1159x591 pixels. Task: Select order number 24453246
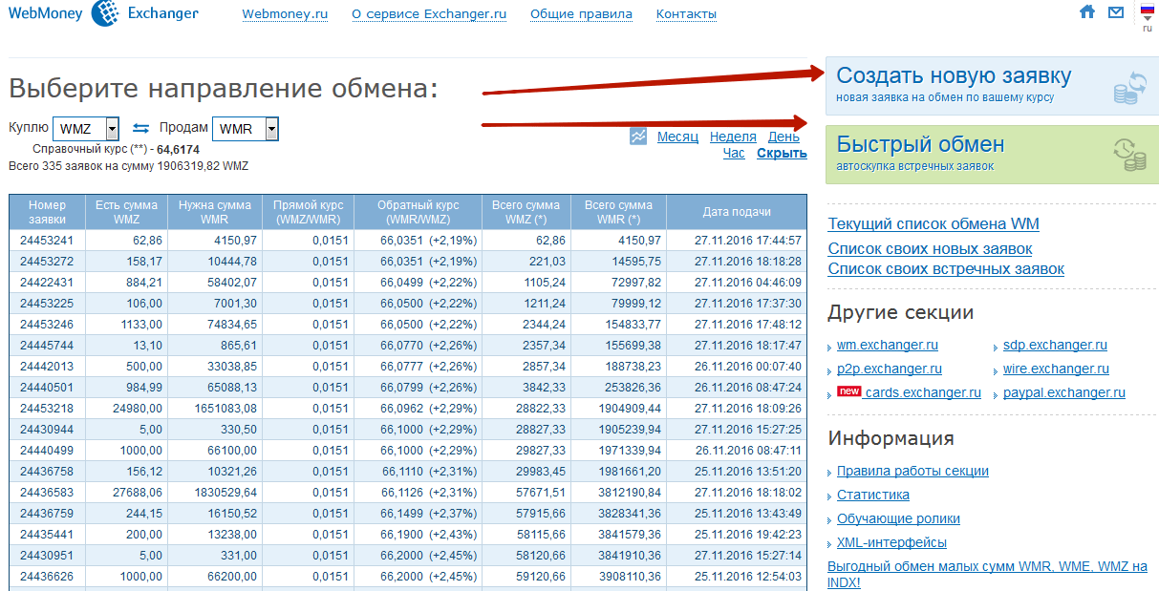(x=47, y=325)
